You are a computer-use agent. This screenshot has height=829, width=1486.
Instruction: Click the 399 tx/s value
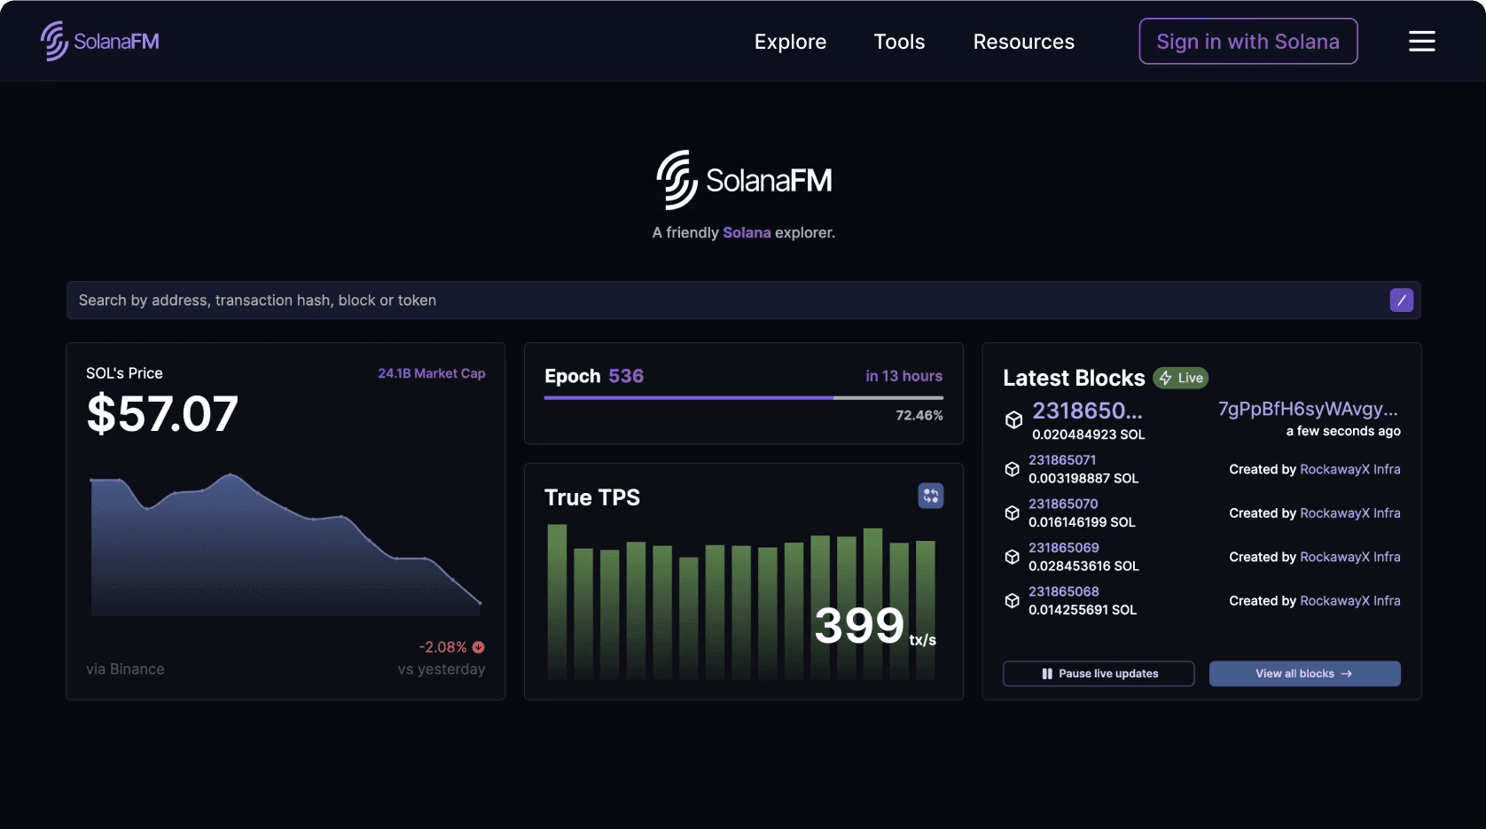(x=875, y=626)
